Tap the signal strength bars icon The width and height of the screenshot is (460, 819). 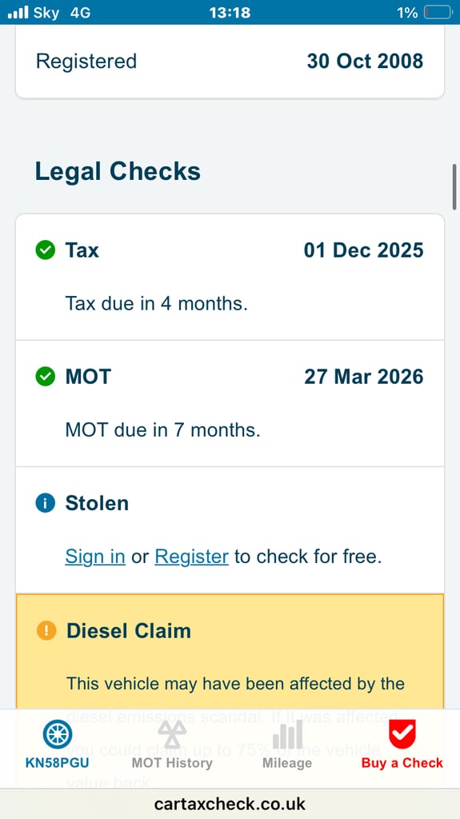[x=18, y=12]
